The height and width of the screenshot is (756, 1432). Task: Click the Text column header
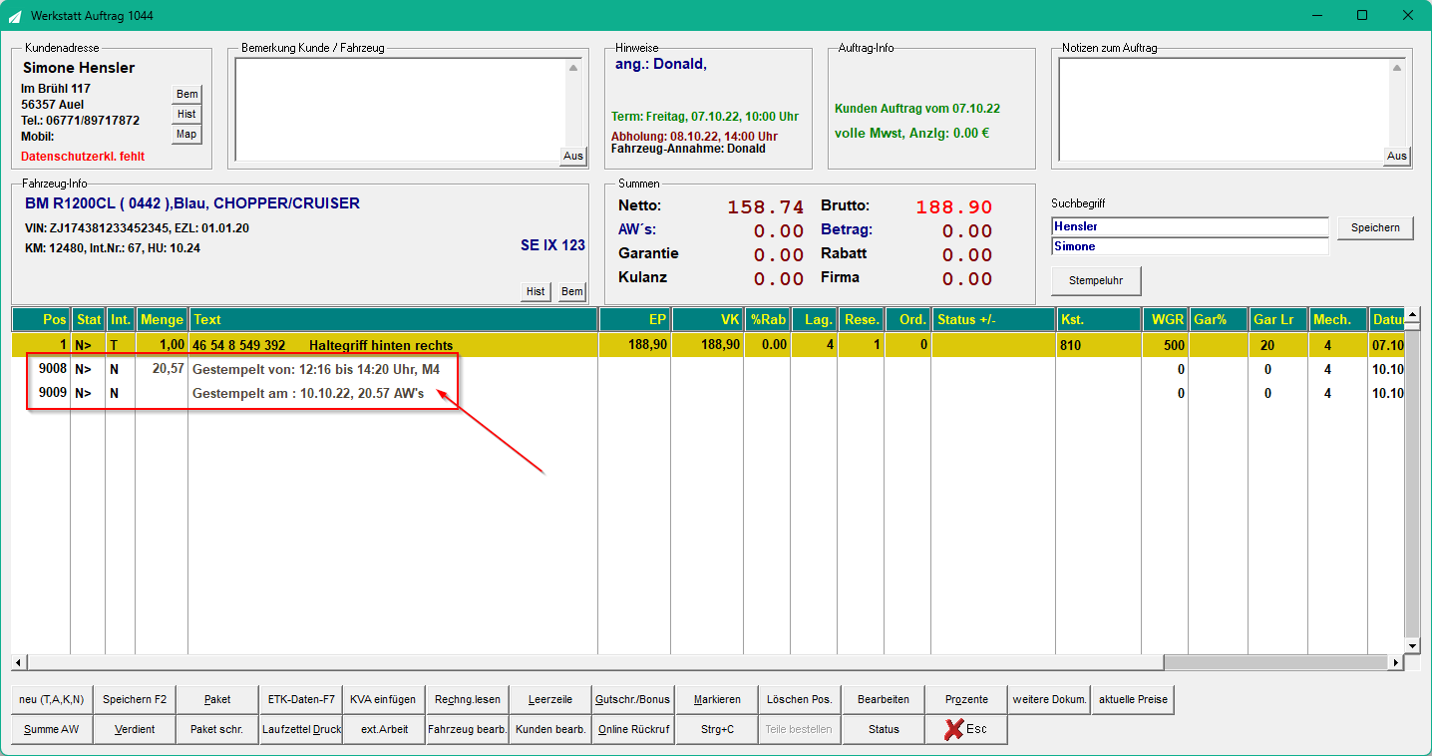point(394,319)
